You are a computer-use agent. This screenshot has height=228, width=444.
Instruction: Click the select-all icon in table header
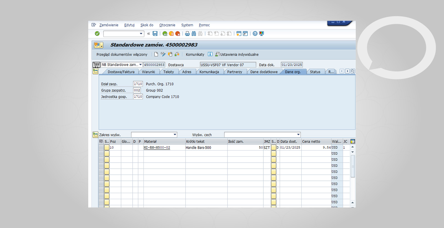point(101,141)
